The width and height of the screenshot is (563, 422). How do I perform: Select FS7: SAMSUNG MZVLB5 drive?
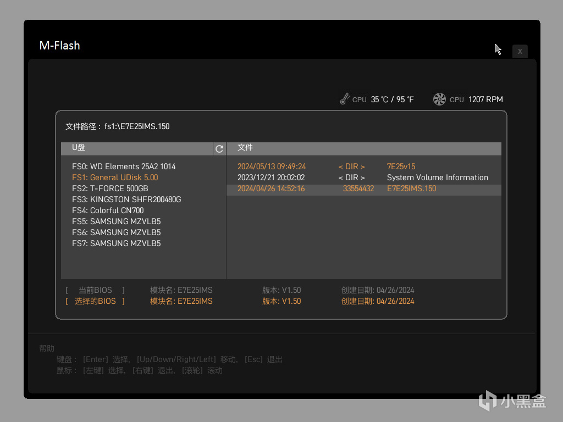coord(117,243)
